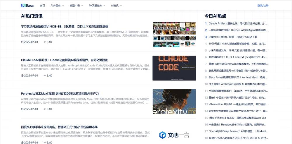Open hot item 15 about 通义千问 Qwen VLo

[x=237, y=118]
